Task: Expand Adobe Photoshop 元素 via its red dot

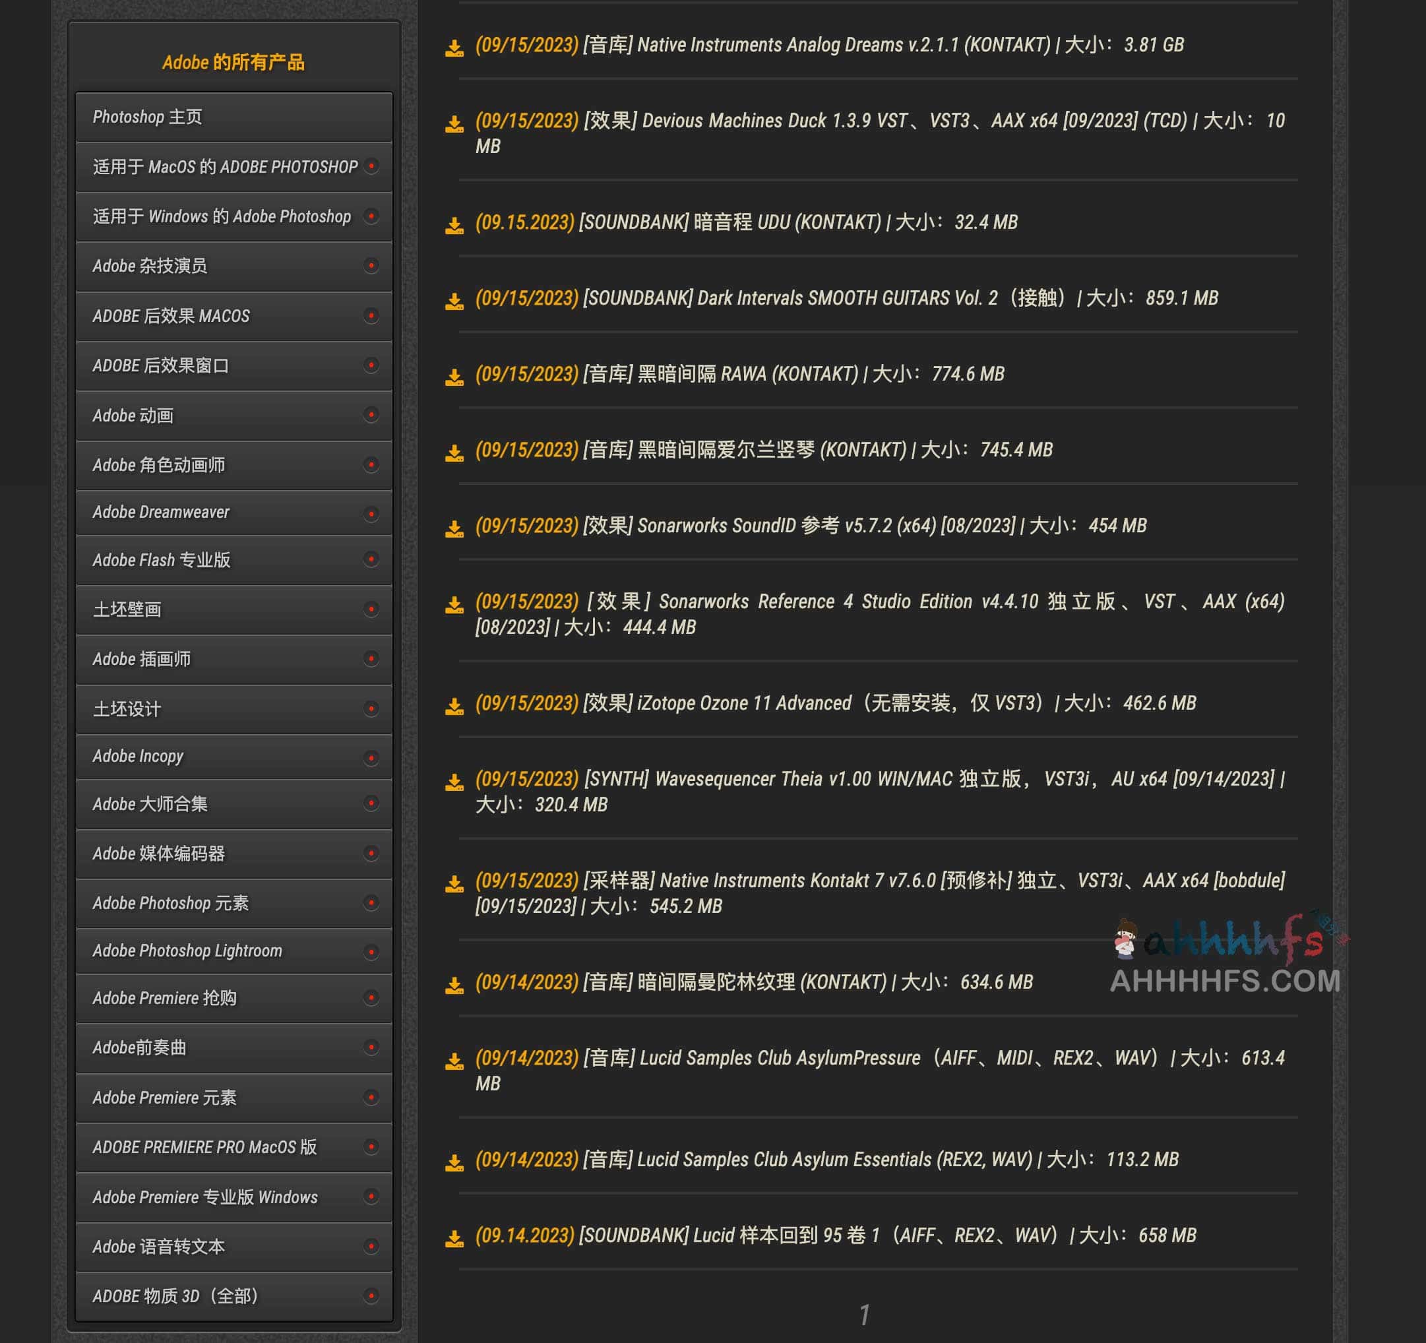Action: click(x=371, y=902)
